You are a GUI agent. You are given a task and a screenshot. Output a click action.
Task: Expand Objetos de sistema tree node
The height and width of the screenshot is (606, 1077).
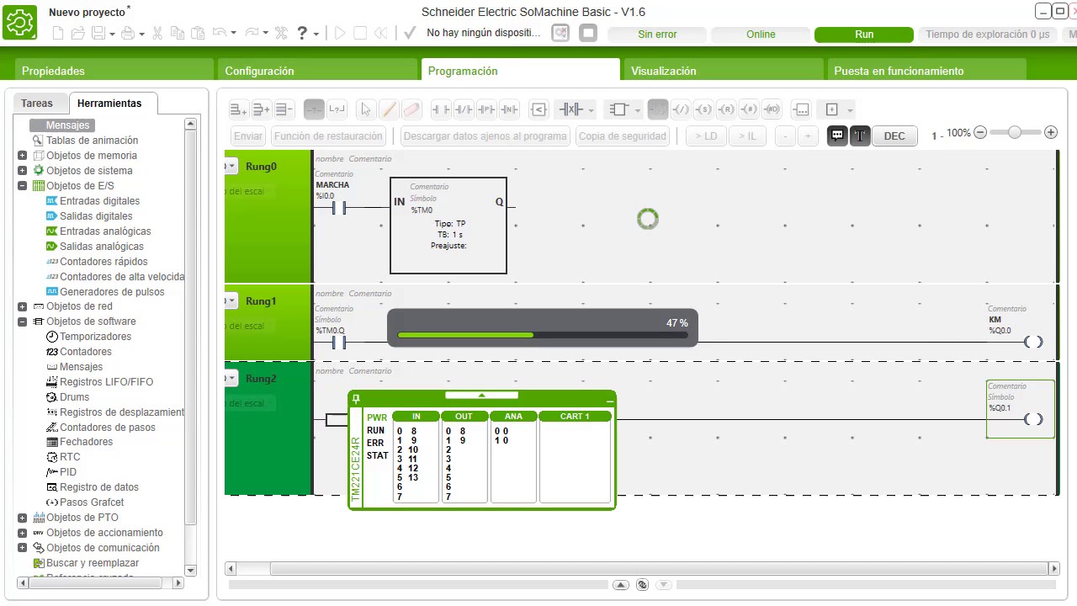point(22,171)
